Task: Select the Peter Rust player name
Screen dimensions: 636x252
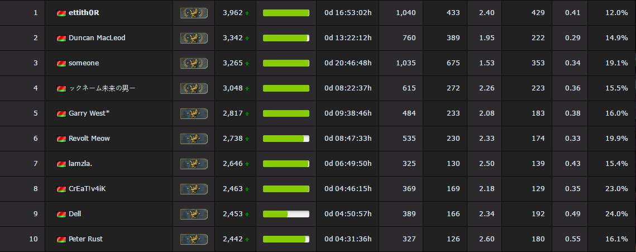Action: pyautogui.click(x=85, y=239)
